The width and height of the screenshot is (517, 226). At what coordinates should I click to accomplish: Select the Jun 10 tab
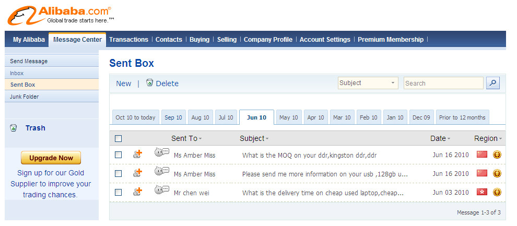point(256,117)
